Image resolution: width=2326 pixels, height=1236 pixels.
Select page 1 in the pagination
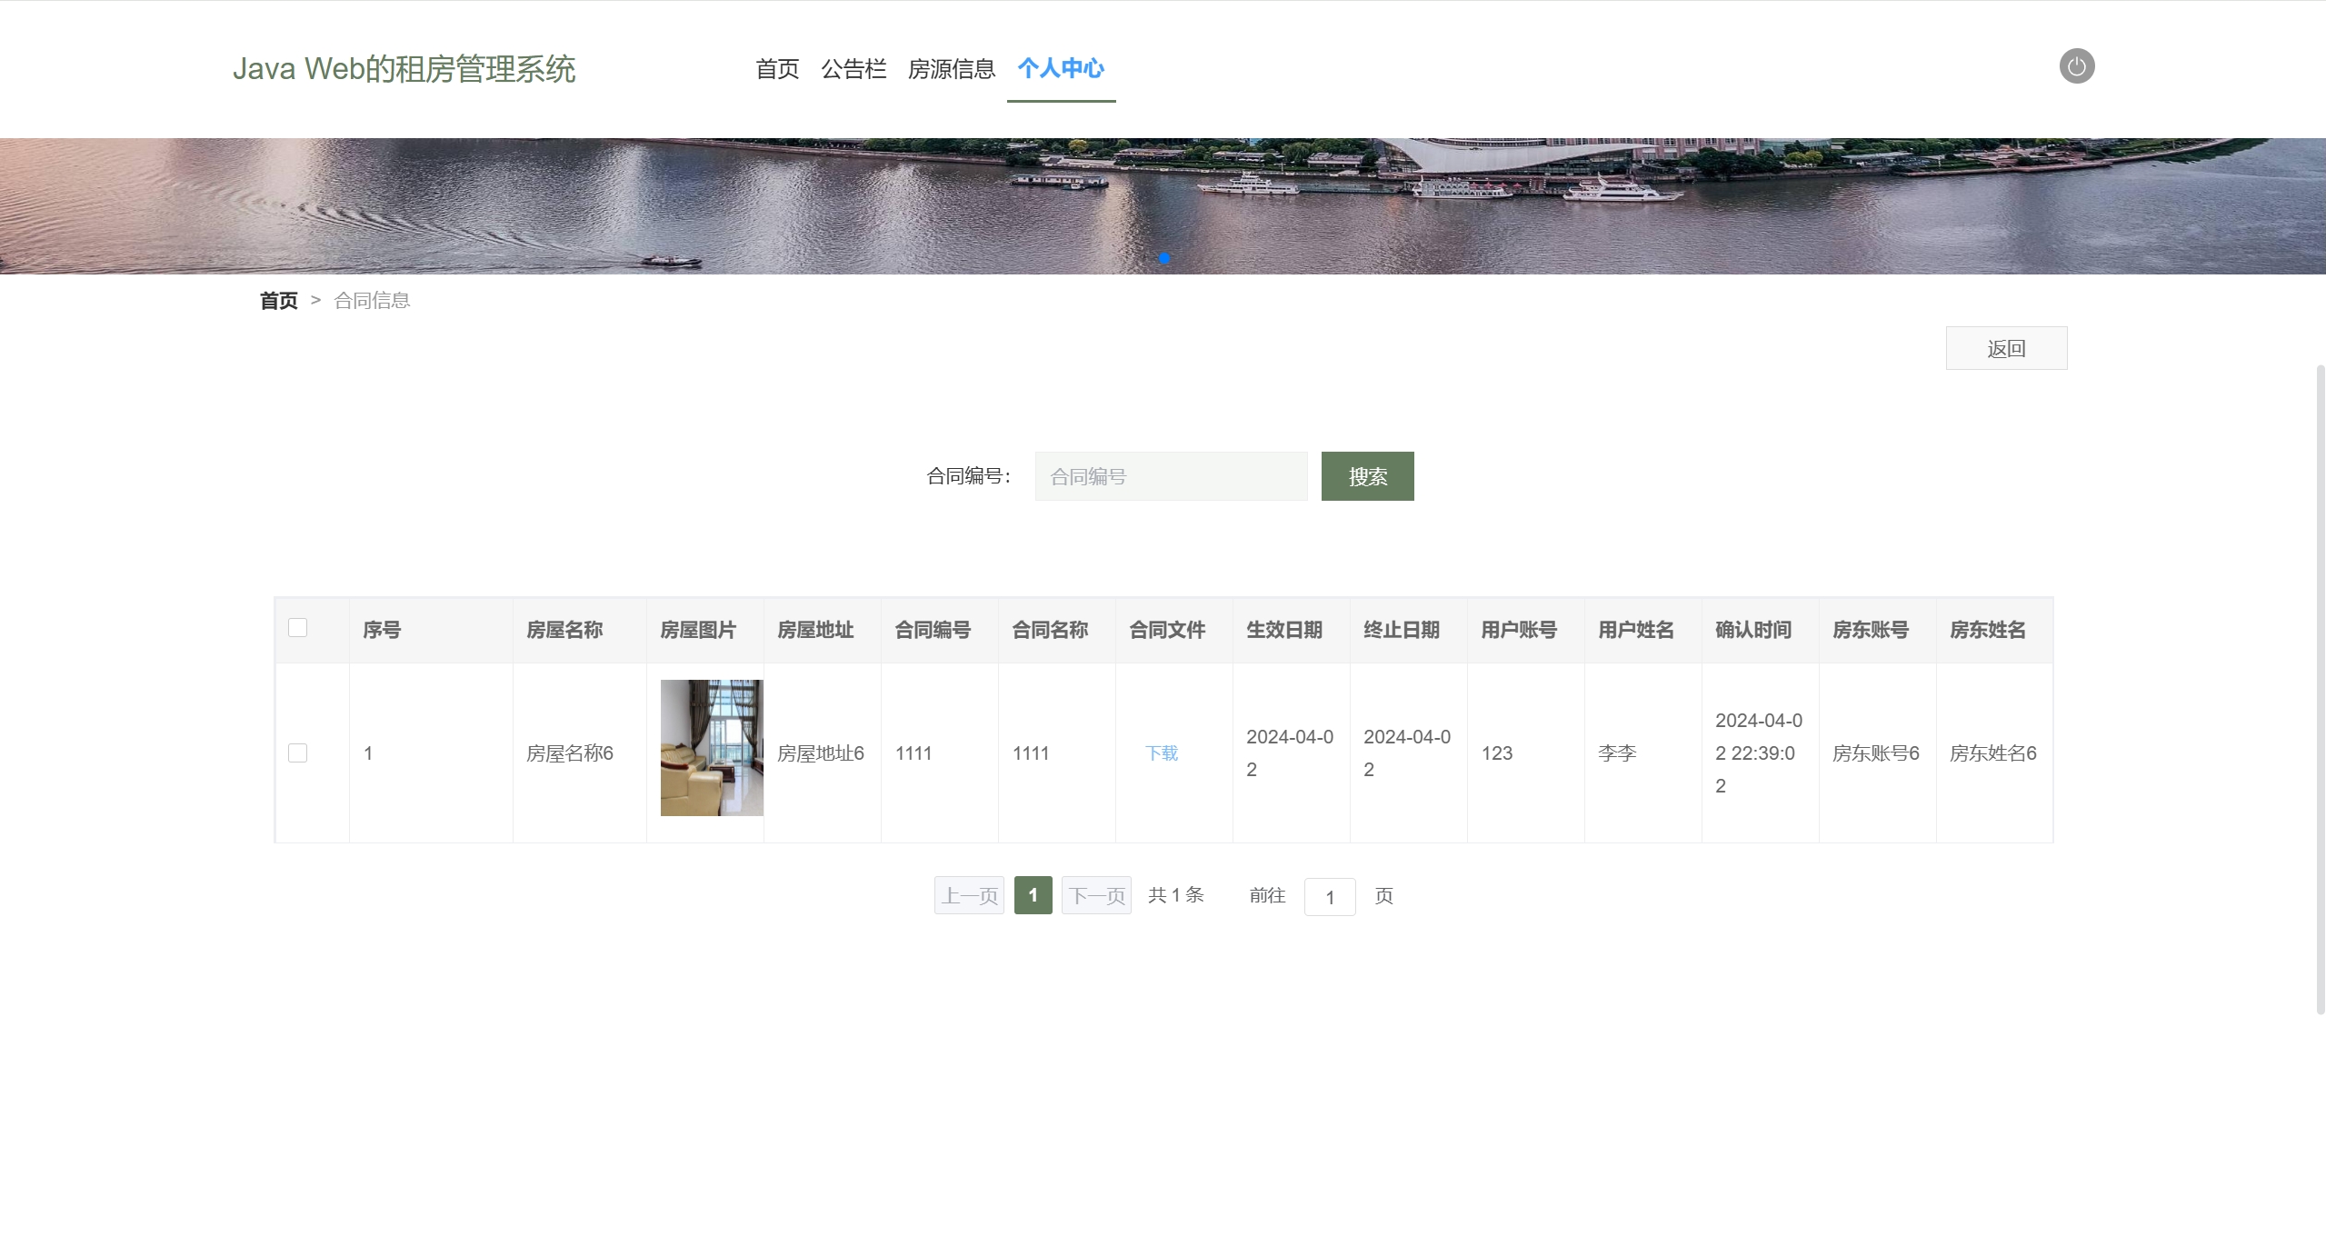point(1033,895)
